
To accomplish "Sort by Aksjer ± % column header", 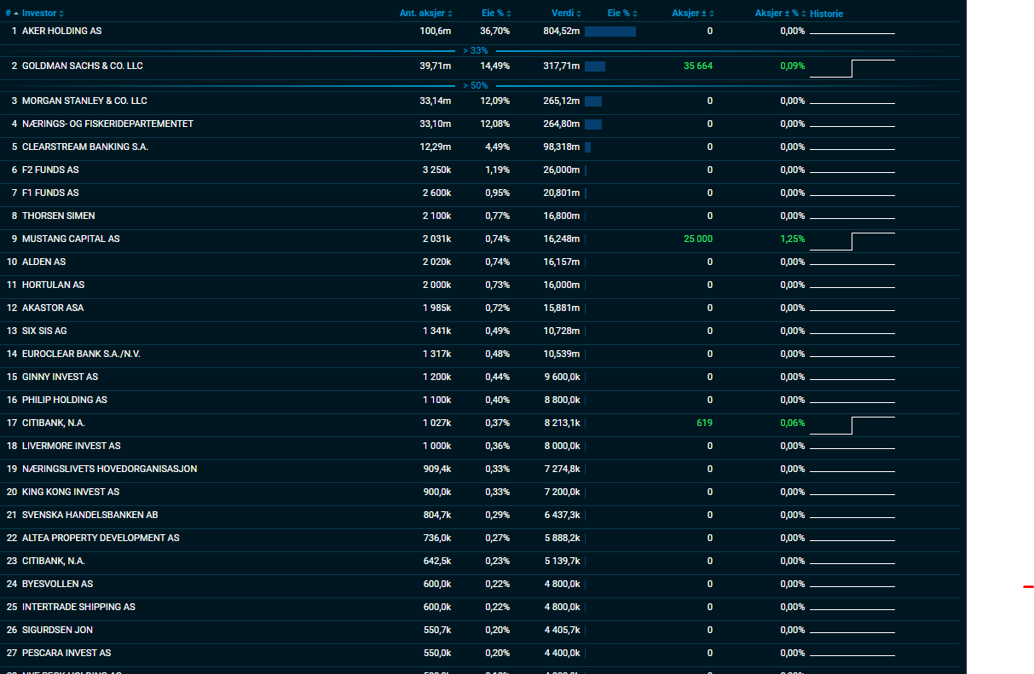I will pos(780,14).
